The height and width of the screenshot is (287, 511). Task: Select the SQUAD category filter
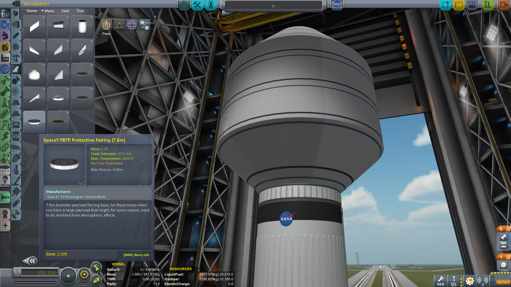pos(5,180)
